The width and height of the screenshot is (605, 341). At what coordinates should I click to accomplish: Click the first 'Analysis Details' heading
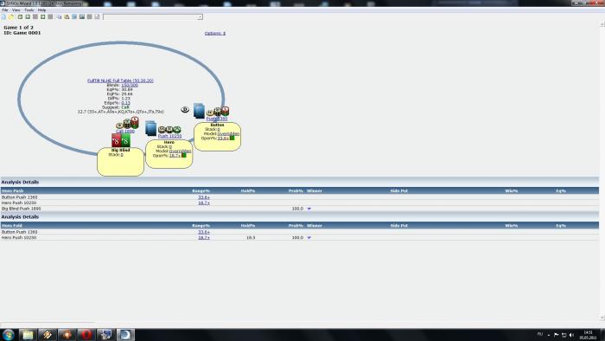click(x=20, y=182)
